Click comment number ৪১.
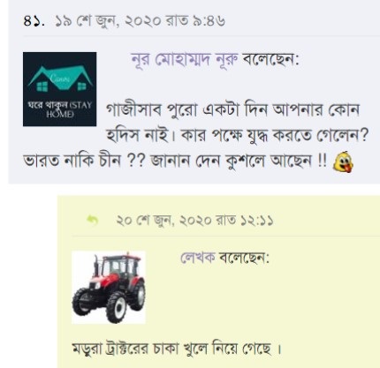The width and height of the screenshot is (380, 368). pyautogui.click(x=34, y=21)
